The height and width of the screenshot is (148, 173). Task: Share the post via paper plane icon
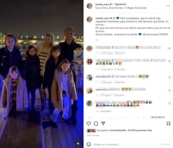click(103, 123)
